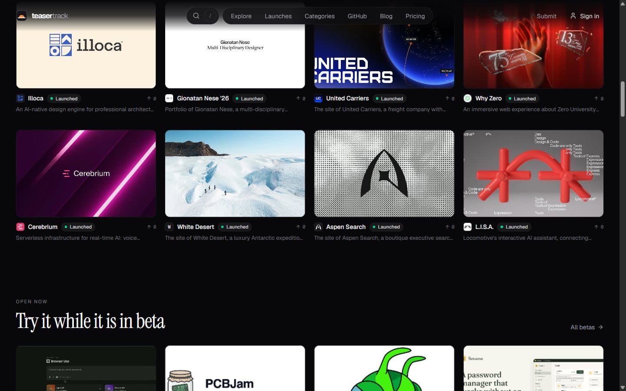
Task: Click the Aspen Search favicon icon
Action: [318, 227]
